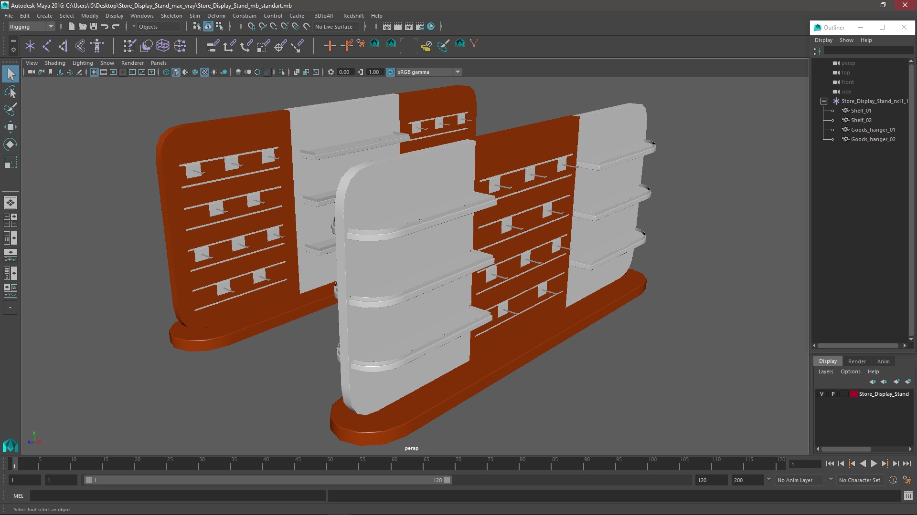Open the New scene icon
The image size is (917, 515).
pos(71,27)
